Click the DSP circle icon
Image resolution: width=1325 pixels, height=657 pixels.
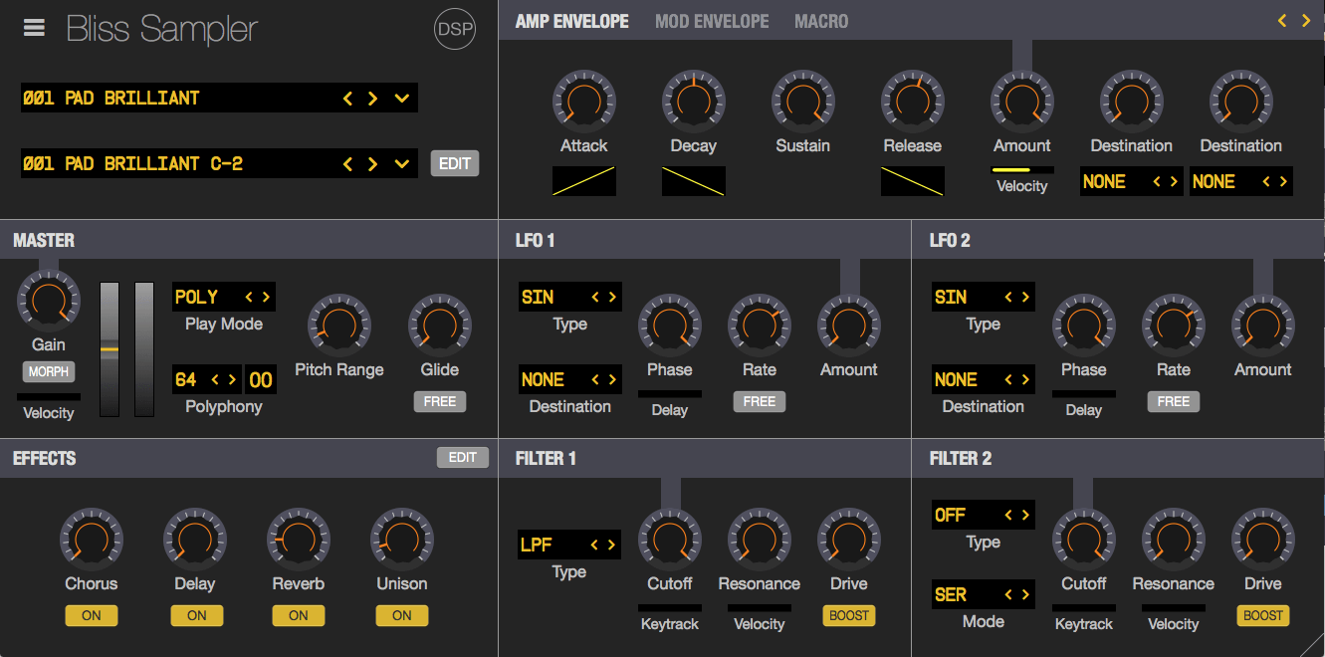(455, 30)
